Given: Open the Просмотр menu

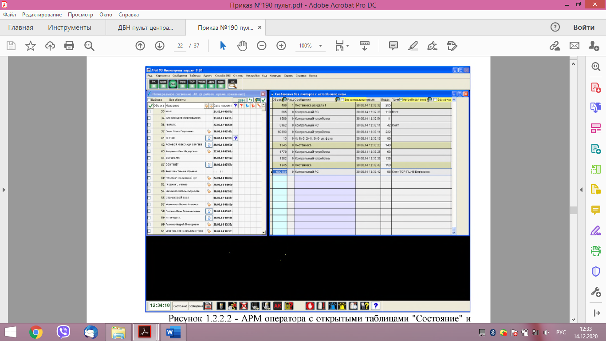Looking at the screenshot, I should point(80,14).
